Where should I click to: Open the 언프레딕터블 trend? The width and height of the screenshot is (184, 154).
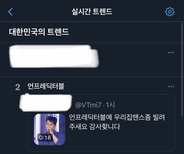point(46,86)
